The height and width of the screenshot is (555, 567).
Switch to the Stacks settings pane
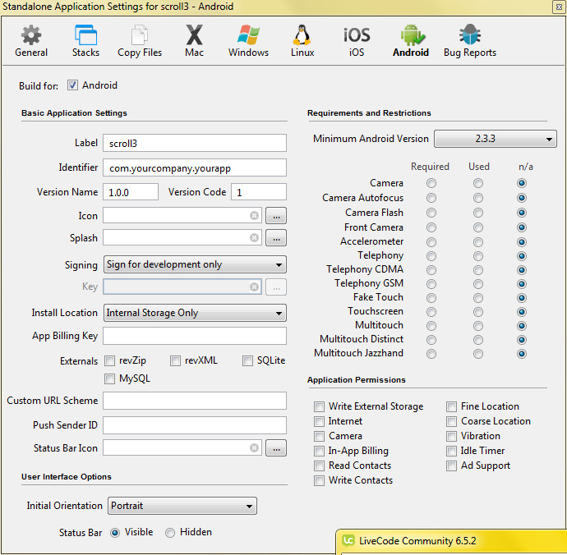point(85,41)
